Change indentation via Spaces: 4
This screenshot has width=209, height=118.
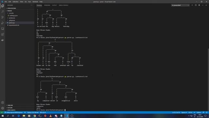pyautogui.click(x=184, y=112)
